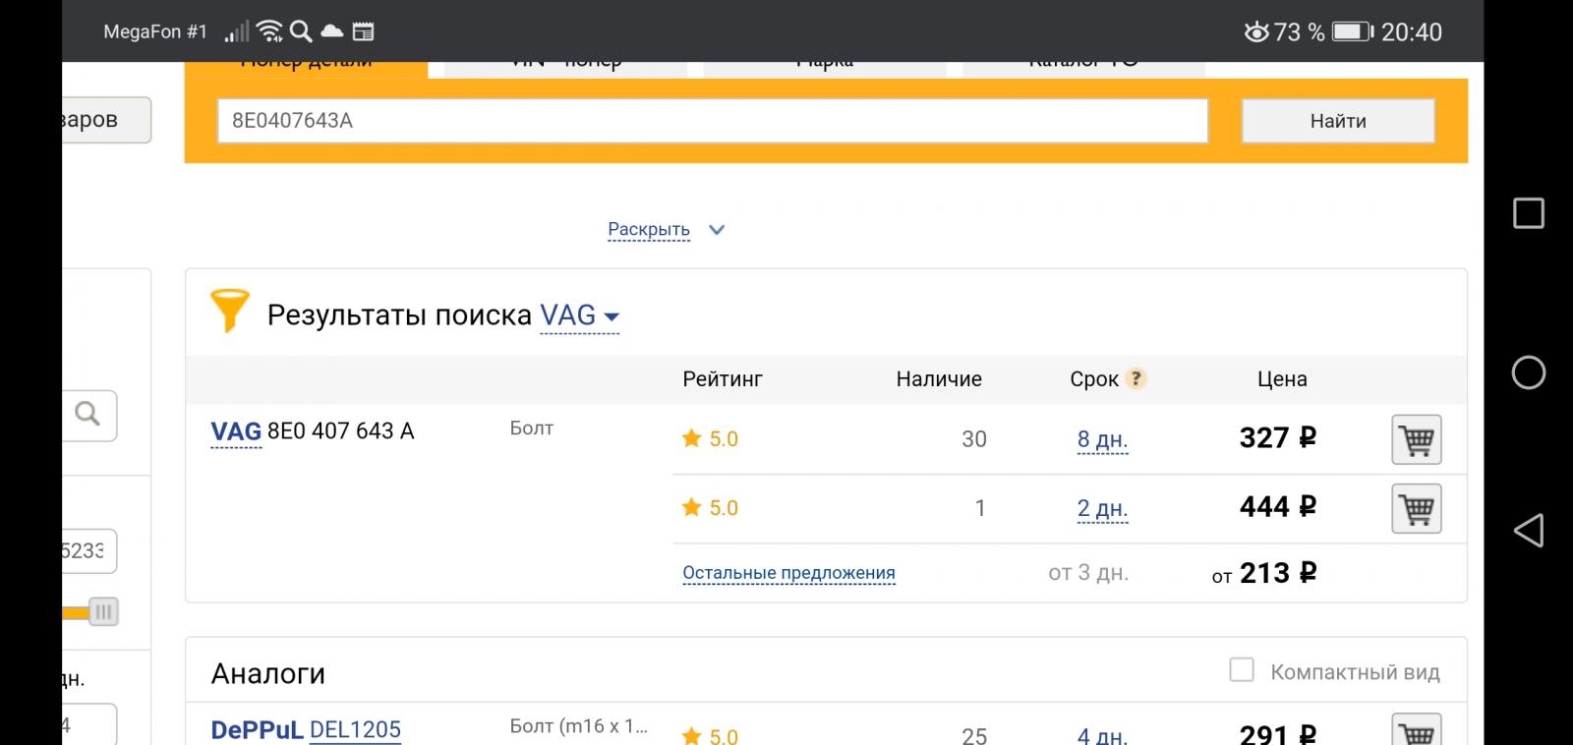Image resolution: width=1573 pixels, height=745 pixels.
Task: Open the VAG brand dropdown in results header
Action: point(580,315)
